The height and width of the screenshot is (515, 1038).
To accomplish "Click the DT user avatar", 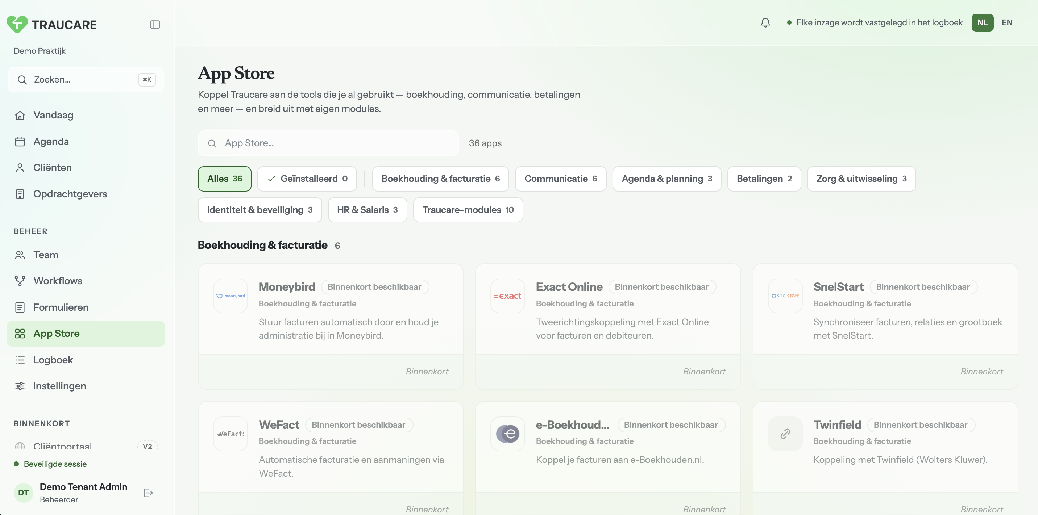I will click(x=23, y=493).
